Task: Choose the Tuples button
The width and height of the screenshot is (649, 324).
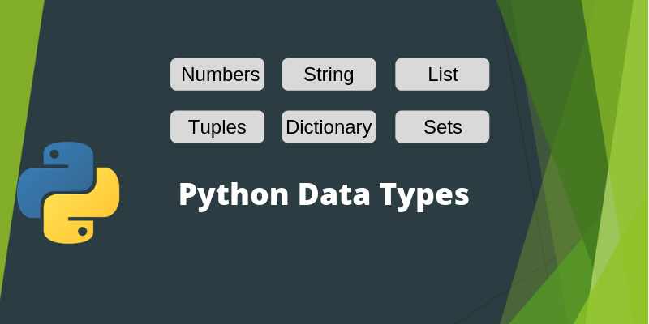Action: pos(217,126)
